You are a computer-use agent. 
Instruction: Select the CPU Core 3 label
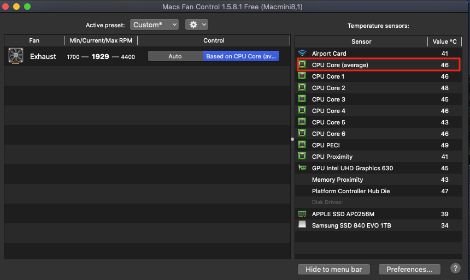pyautogui.click(x=328, y=99)
